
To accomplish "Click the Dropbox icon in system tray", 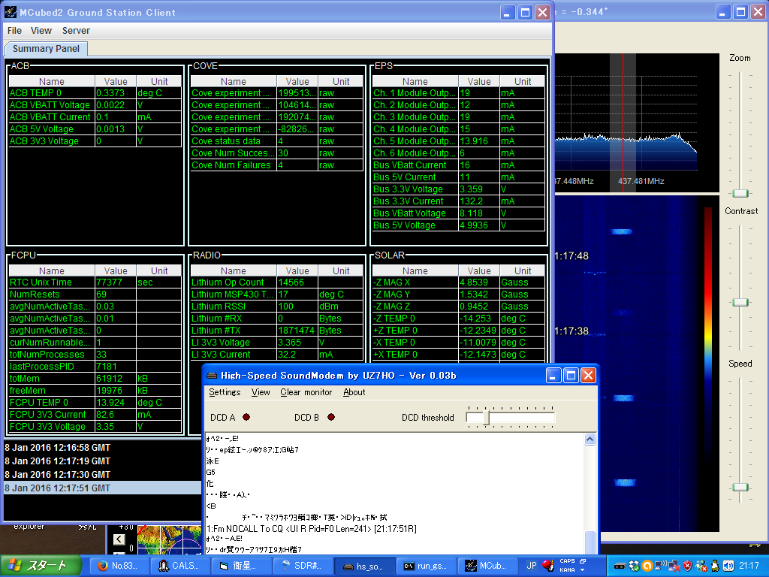I will [x=634, y=566].
